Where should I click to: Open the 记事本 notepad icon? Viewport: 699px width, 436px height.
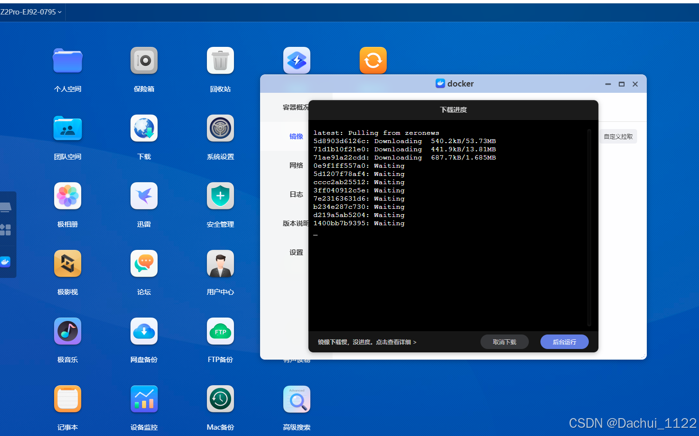(68, 399)
